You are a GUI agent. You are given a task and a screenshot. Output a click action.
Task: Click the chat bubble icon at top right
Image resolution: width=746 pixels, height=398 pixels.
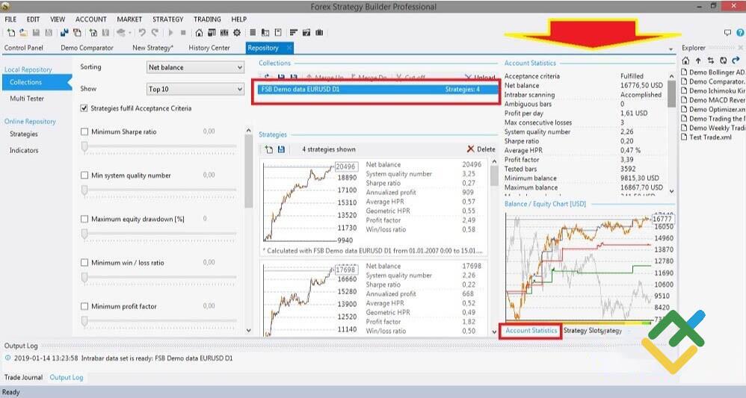pyautogui.click(x=727, y=33)
